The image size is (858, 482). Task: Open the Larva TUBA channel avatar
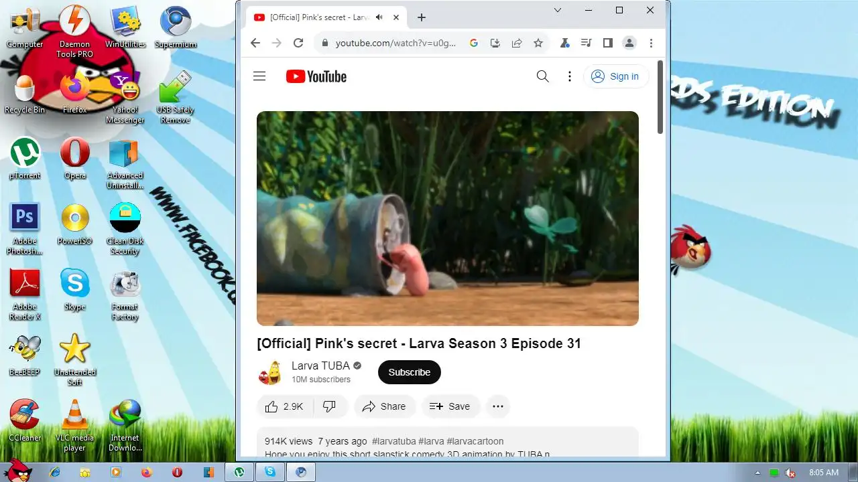click(x=270, y=372)
